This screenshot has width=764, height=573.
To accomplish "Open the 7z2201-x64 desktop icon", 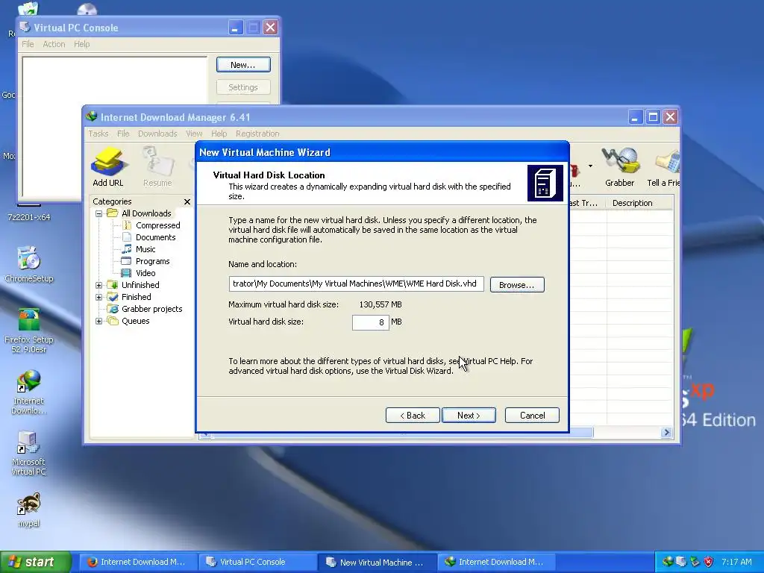I will pos(29,213).
